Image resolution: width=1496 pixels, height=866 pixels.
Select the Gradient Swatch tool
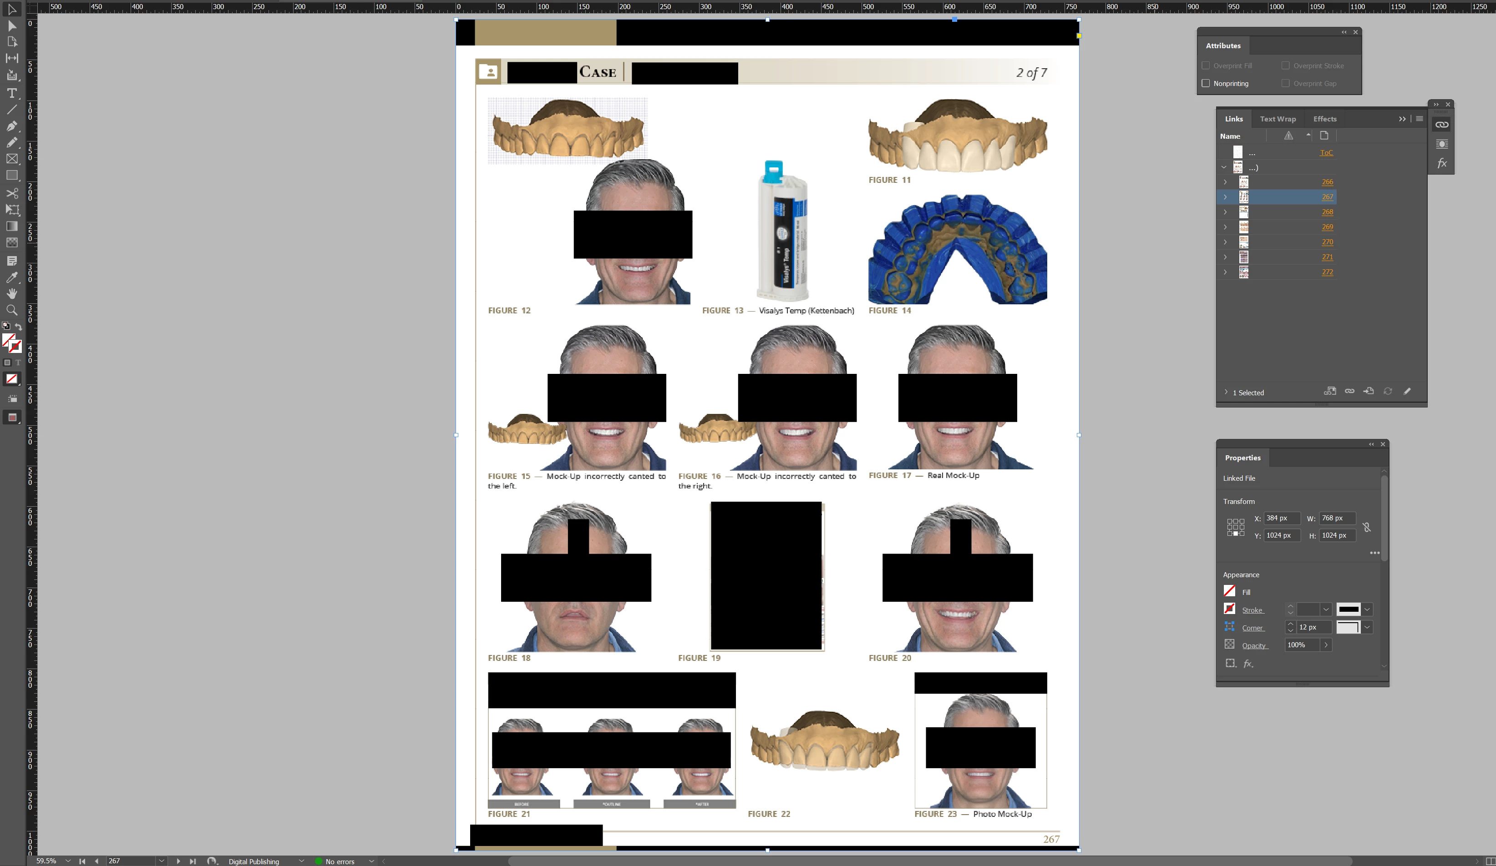pos(11,226)
